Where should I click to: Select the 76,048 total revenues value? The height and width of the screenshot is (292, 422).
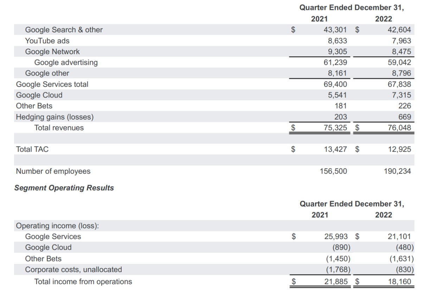pyautogui.click(x=400, y=128)
